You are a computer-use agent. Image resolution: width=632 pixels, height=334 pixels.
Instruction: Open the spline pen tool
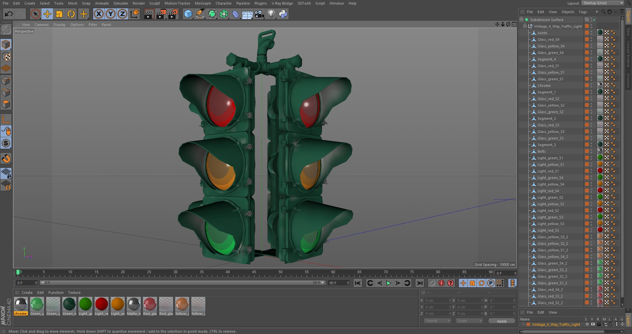coord(200,14)
